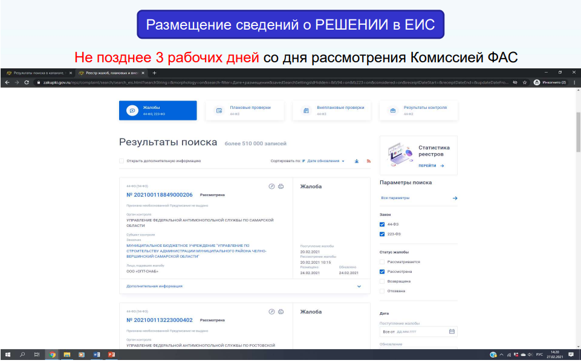This screenshot has width=581, height=363.
Task: Click the compass icon on the first complaint card
Action: [x=271, y=186]
